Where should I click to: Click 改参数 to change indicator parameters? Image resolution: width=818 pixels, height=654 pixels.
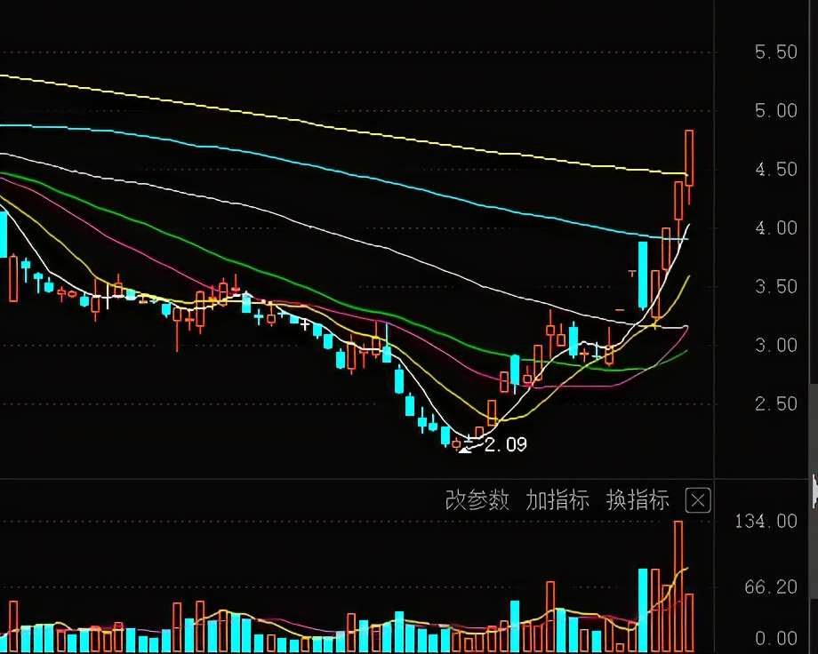pos(477,500)
